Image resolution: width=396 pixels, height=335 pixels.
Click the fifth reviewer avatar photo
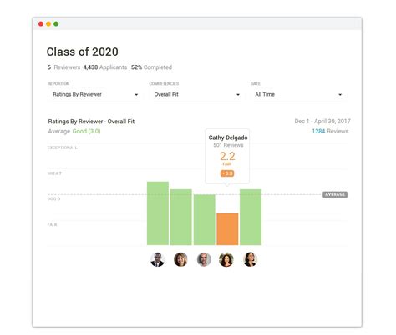(x=250, y=259)
